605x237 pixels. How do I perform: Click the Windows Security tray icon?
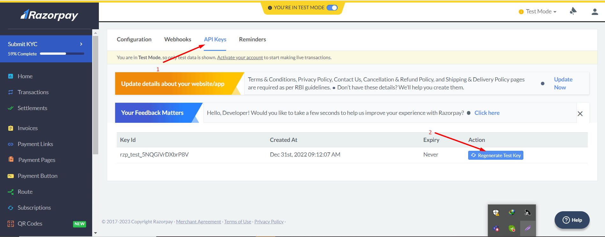click(x=496, y=213)
